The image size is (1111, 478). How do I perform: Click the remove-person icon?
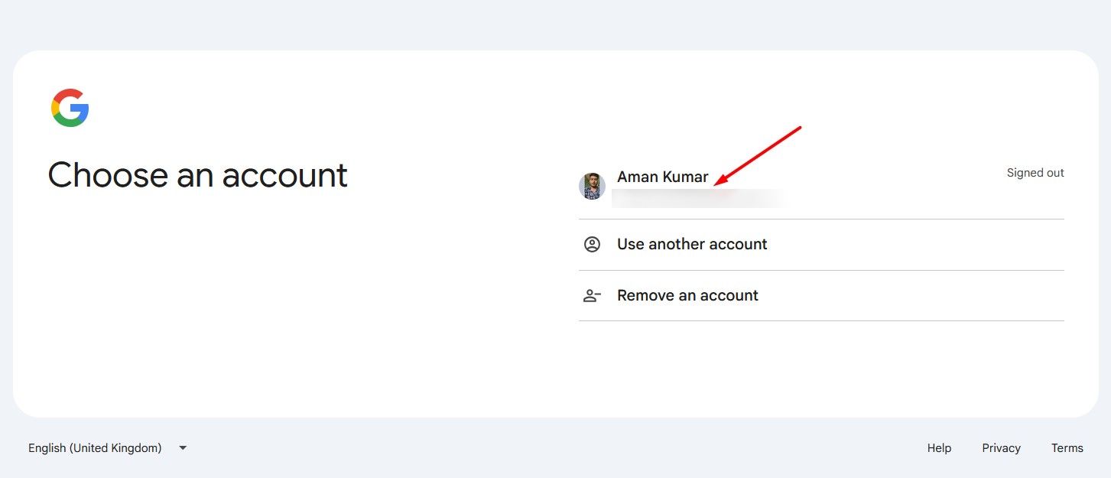click(592, 296)
